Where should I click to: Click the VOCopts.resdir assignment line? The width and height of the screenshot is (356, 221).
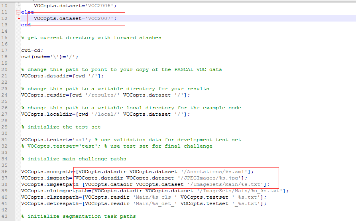click(x=106, y=95)
